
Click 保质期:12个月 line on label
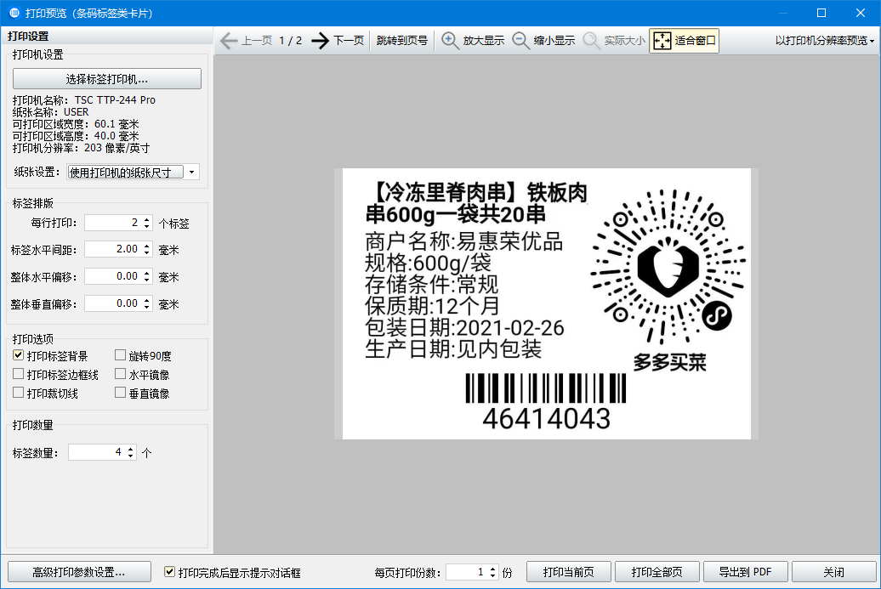pyautogui.click(x=432, y=306)
